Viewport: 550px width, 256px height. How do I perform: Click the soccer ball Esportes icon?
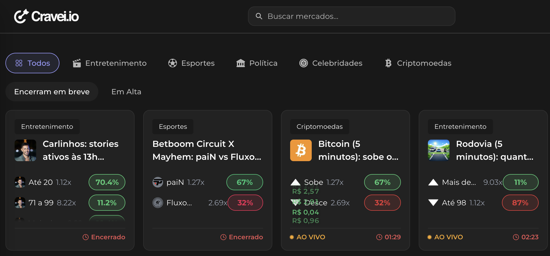tap(173, 63)
